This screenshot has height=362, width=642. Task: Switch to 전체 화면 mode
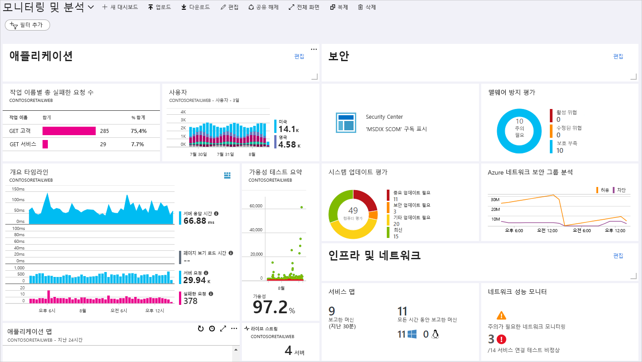click(x=303, y=7)
